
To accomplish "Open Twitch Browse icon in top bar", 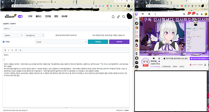I will pos(149,14).
